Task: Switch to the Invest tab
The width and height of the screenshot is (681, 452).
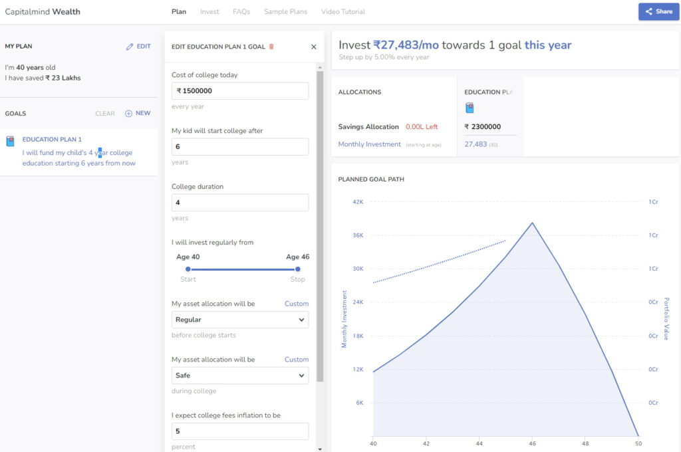Action: 209,11
